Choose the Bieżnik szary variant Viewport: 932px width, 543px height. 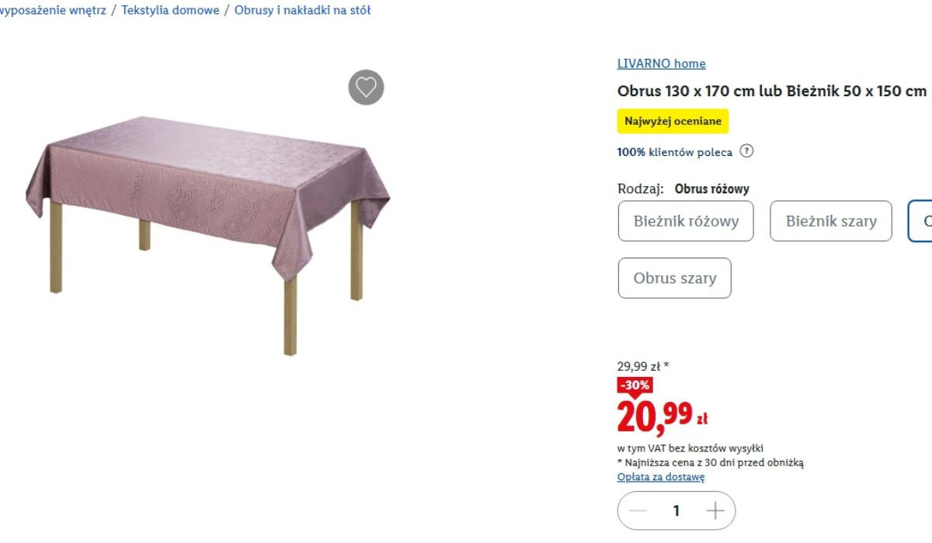(x=831, y=221)
